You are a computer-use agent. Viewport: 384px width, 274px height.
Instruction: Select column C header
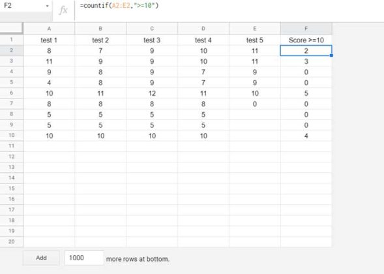pos(152,29)
